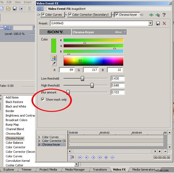Click the About button in Chroma Keyer
Viewport: 174px width, 173px height.
point(118,32)
